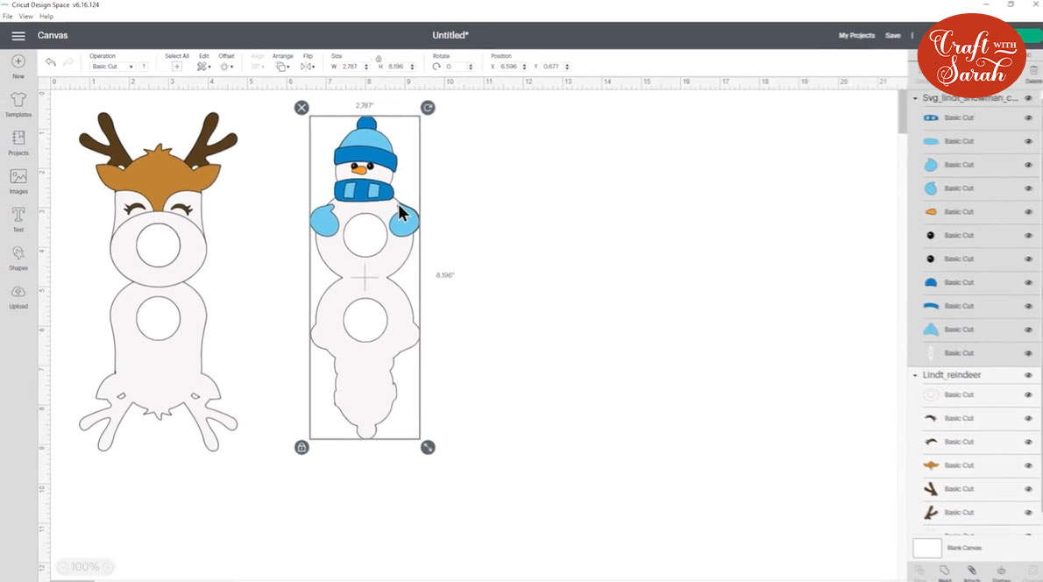1043x582 pixels.
Task: Click the canvas vertical scrollbar
Action: click(903, 110)
